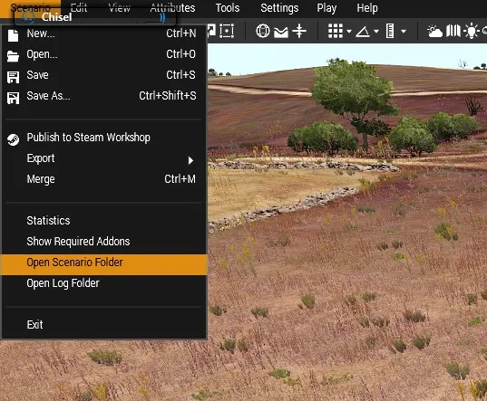Screen dimensions: 487x401
Task: Select Show Required Addons
Action: [x=104, y=242]
